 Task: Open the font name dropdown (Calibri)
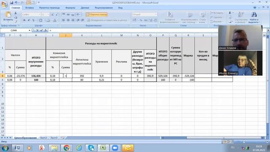39,14
